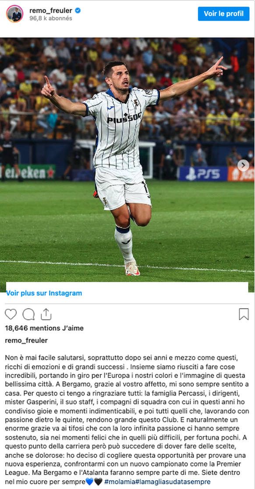Like the post with heart icon
255x489 pixels.
(x=11, y=314)
